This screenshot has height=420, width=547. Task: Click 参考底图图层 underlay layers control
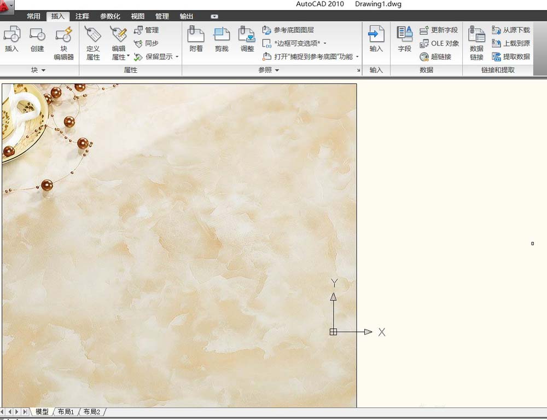(x=295, y=30)
